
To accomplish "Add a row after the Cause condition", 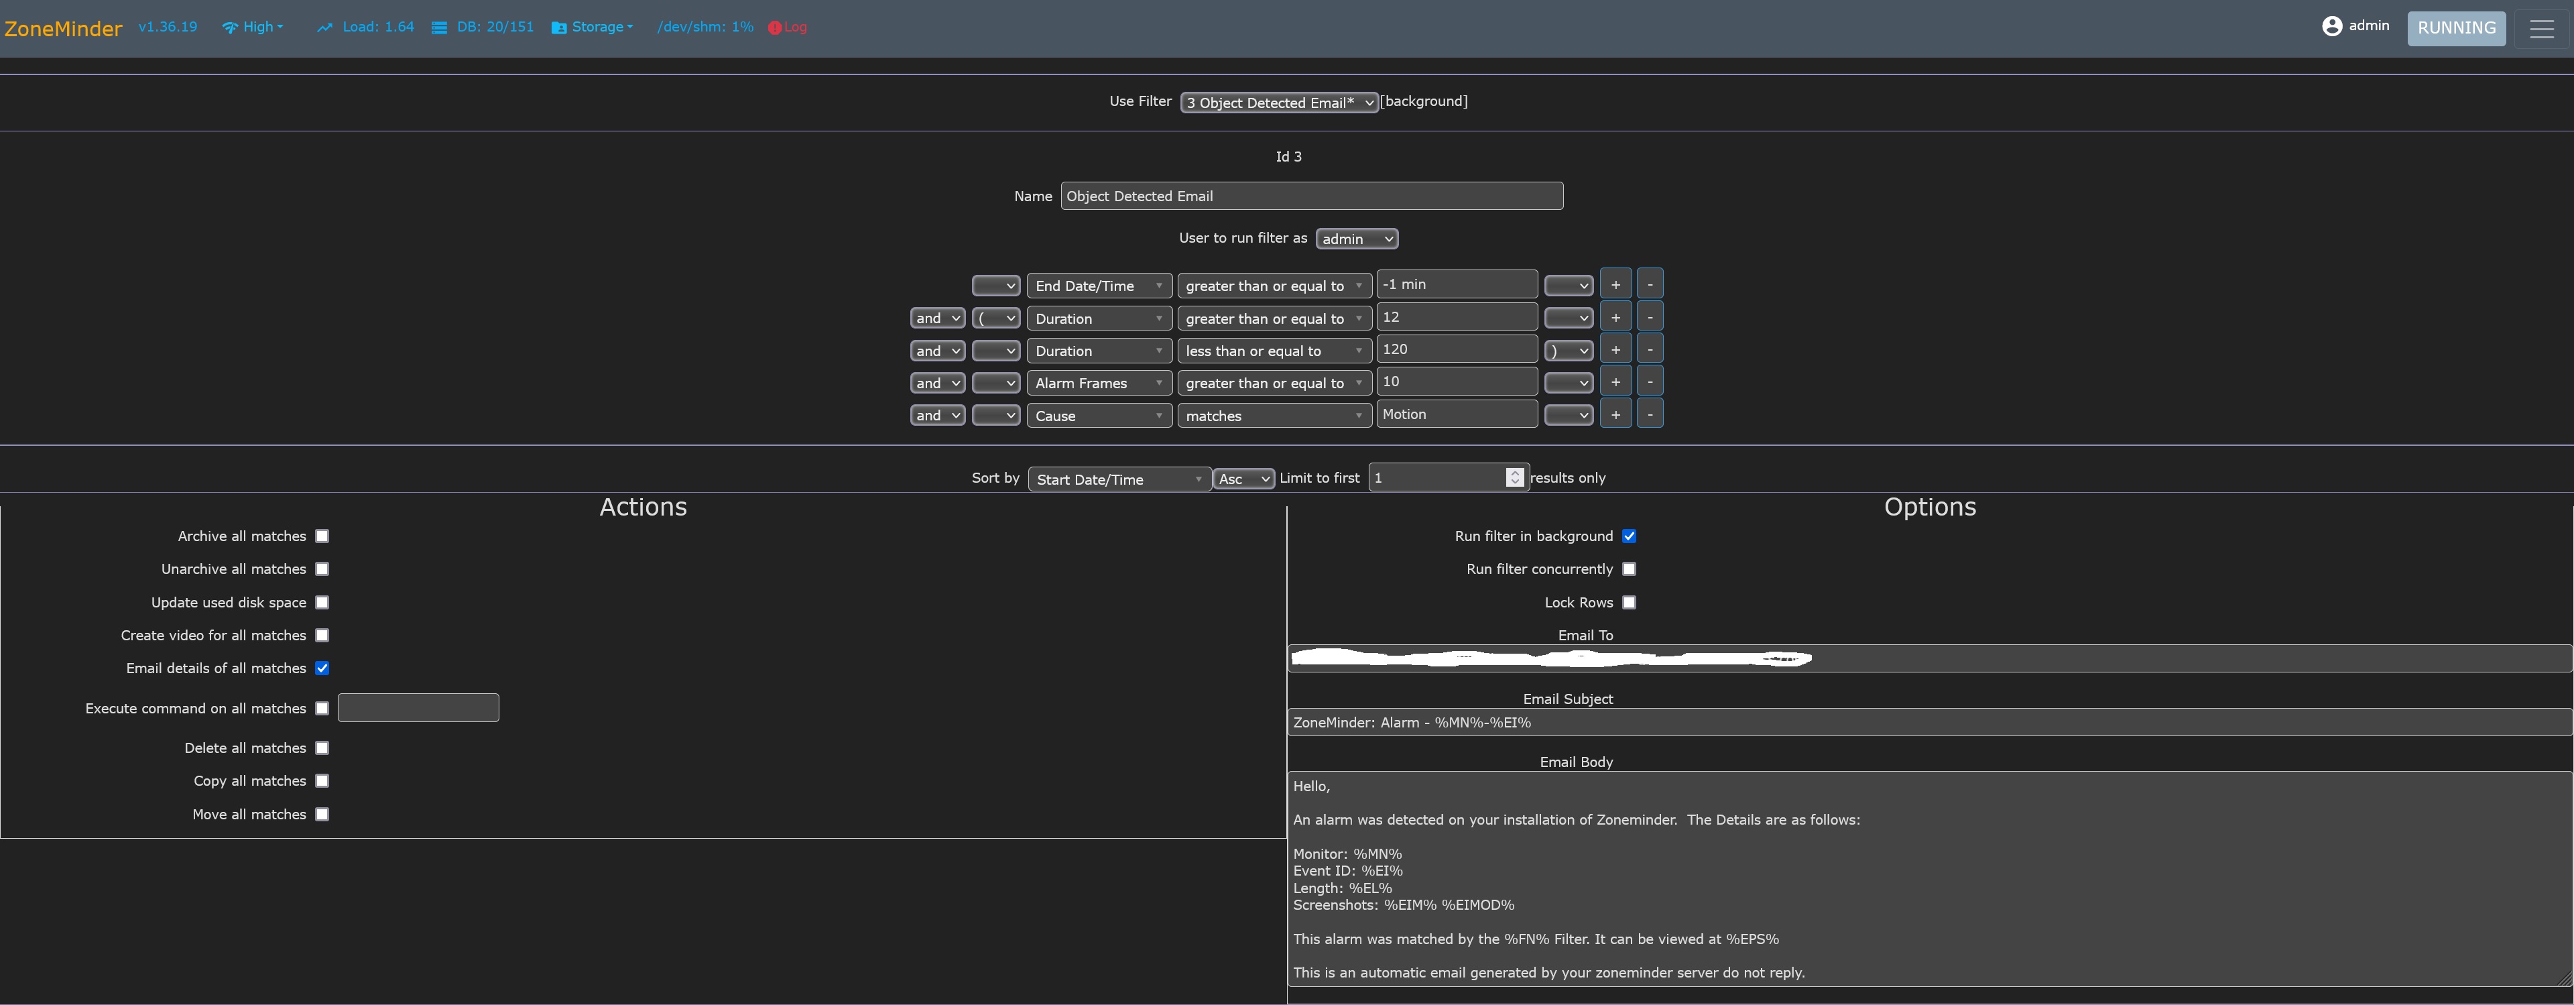I will coord(1615,414).
